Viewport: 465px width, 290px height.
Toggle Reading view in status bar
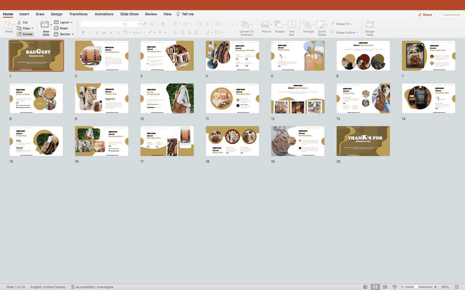coord(385,287)
